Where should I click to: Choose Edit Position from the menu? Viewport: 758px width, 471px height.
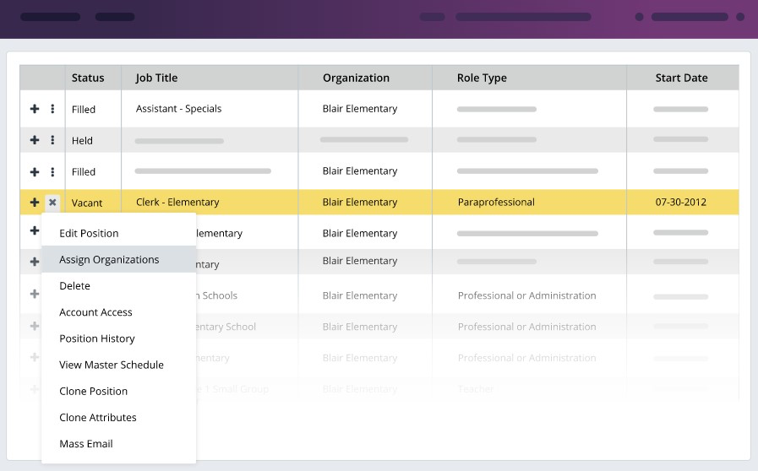click(89, 233)
